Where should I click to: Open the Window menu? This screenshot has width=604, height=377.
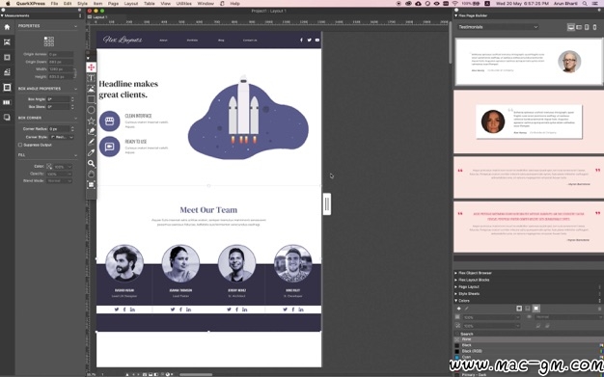[206, 4]
